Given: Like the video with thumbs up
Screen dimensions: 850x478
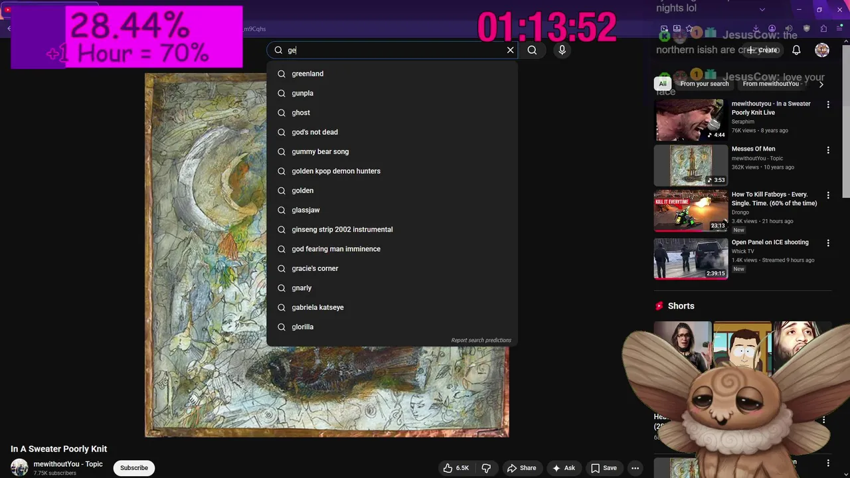Looking at the screenshot, I should (x=456, y=468).
